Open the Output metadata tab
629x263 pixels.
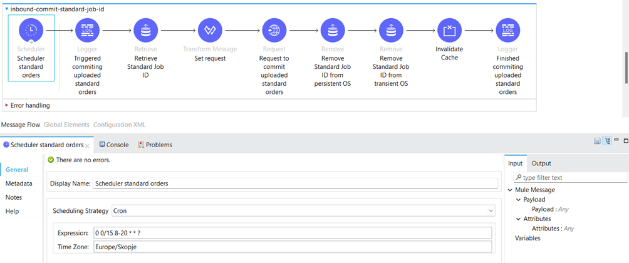[541, 163]
